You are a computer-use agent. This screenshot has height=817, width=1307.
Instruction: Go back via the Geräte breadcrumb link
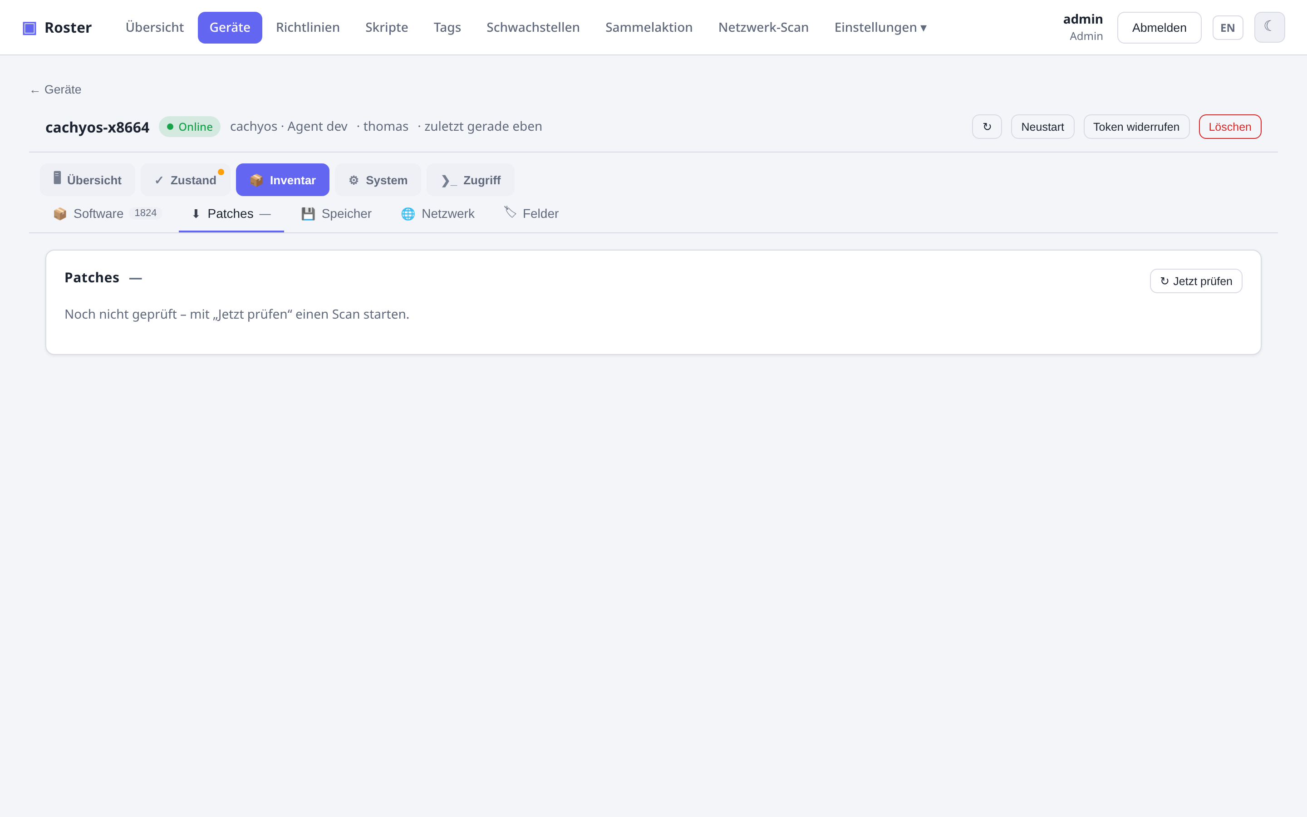point(56,90)
